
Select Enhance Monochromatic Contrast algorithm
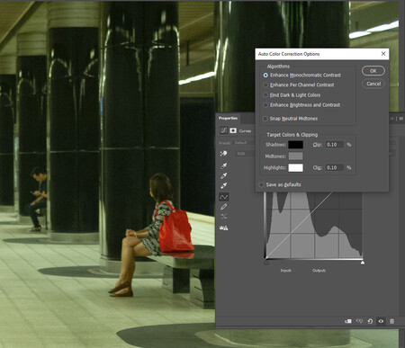(302, 75)
